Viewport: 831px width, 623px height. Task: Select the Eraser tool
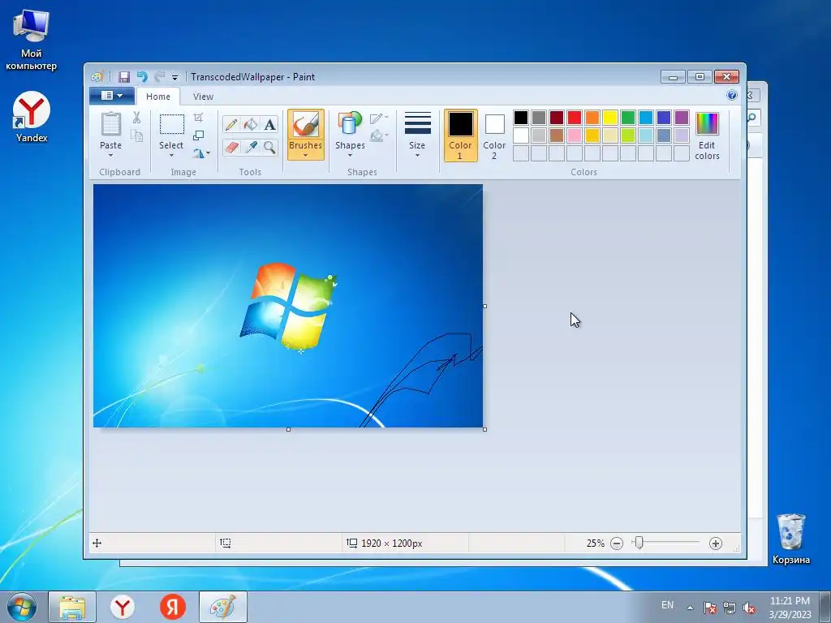[x=231, y=148]
